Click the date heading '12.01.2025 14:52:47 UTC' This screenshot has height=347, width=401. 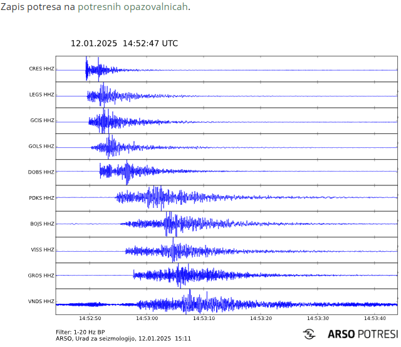pyautogui.click(x=124, y=43)
